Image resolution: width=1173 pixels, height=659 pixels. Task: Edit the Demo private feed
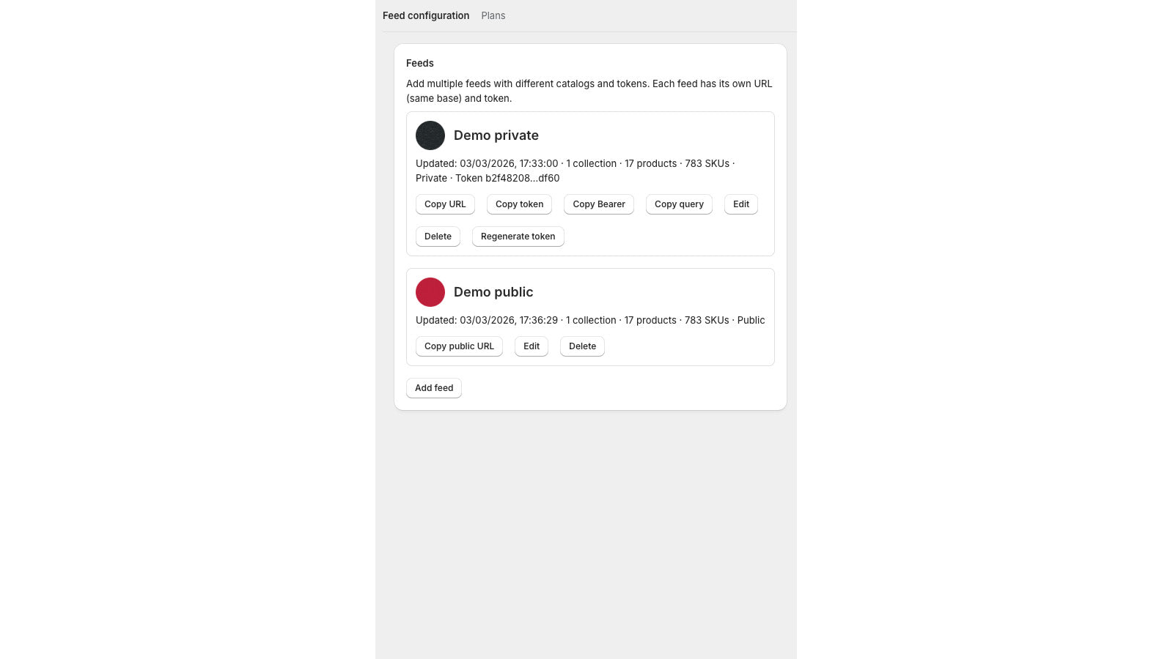pyautogui.click(x=740, y=204)
